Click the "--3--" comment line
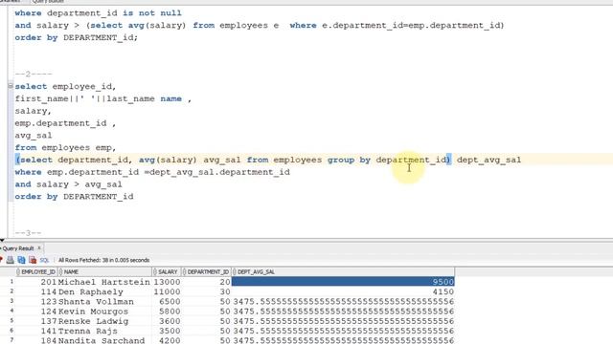Screen dimensions: 613x344 28,233
